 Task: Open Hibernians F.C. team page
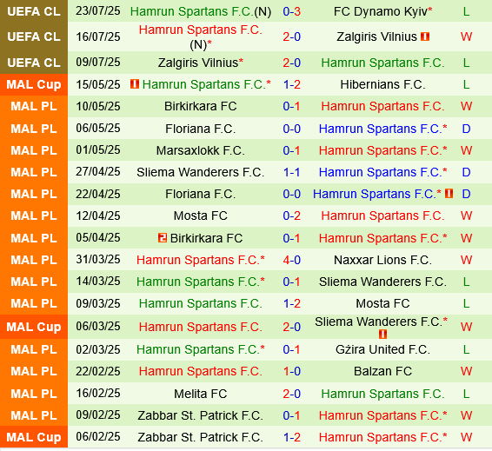[x=382, y=84]
